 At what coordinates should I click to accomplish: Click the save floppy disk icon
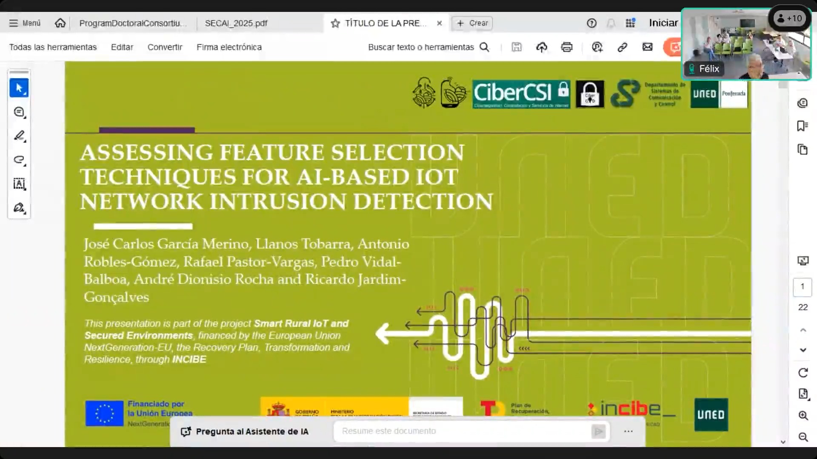pos(517,47)
